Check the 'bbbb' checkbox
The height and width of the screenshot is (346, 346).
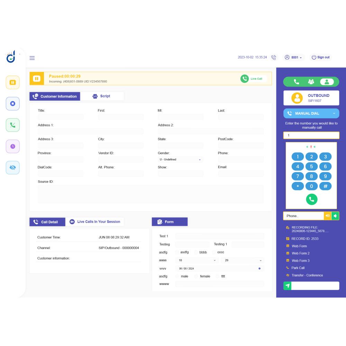click(197, 252)
